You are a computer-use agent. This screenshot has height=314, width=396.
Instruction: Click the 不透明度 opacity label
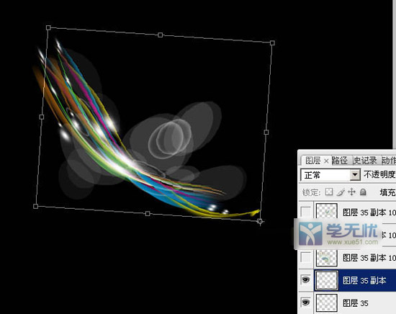point(379,174)
